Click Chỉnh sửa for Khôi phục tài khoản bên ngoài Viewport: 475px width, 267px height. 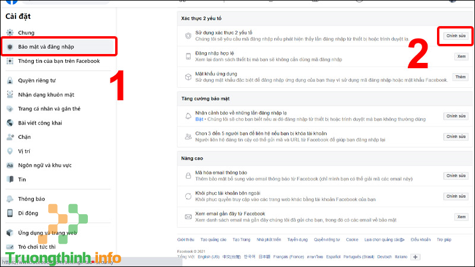[455, 196]
